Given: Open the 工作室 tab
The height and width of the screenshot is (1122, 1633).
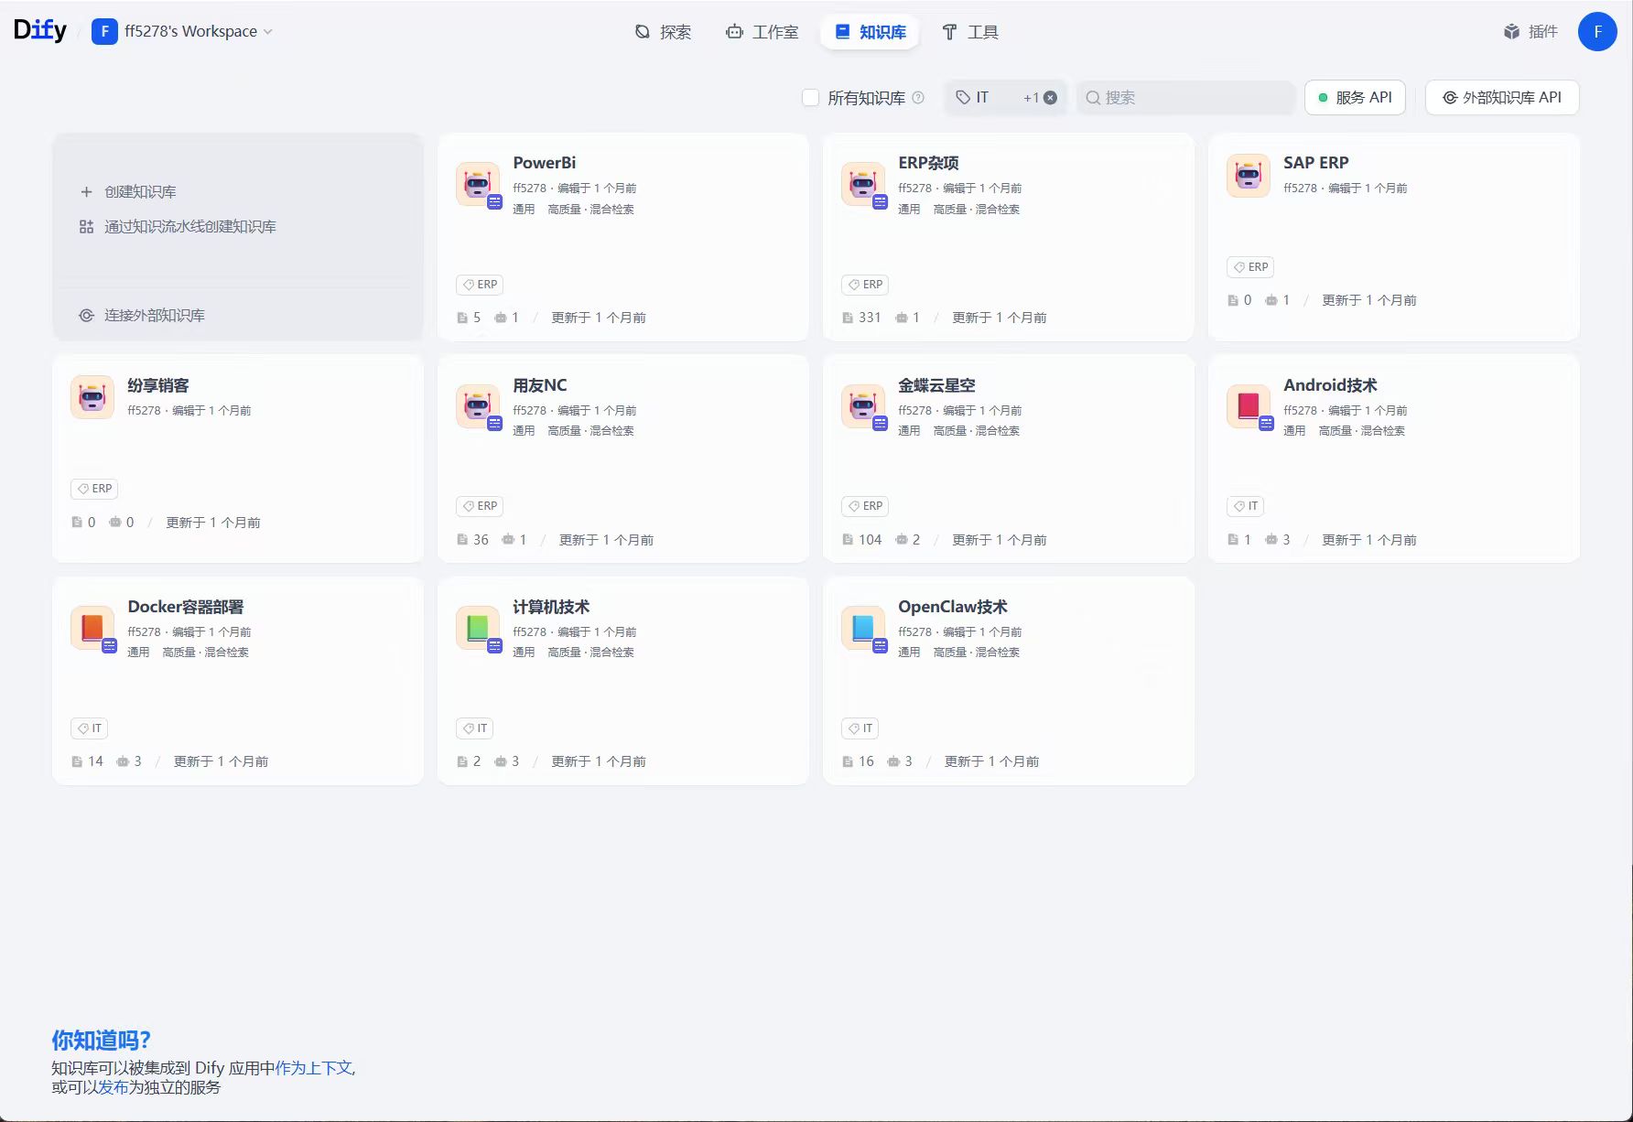Looking at the screenshot, I should pyautogui.click(x=762, y=32).
